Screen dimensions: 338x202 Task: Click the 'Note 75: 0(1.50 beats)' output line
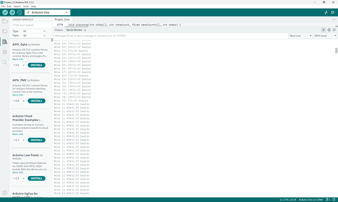(x=71, y=101)
